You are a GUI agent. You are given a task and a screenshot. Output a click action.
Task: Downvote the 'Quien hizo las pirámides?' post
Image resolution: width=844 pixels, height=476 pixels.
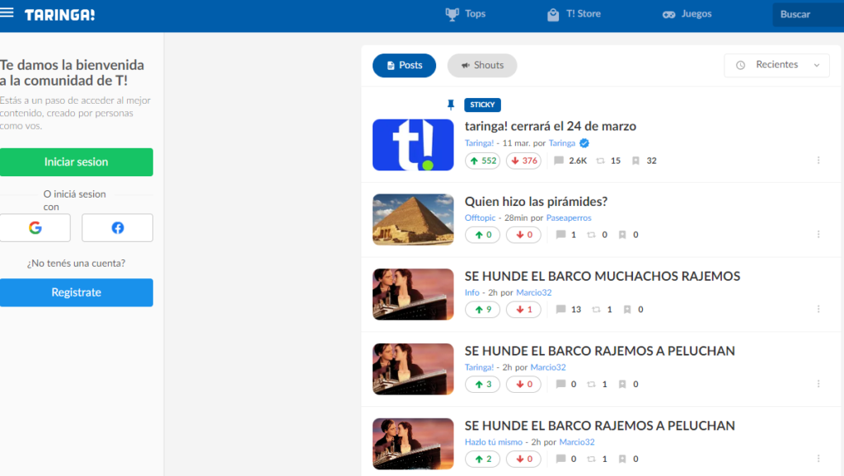pyautogui.click(x=523, y=235)
